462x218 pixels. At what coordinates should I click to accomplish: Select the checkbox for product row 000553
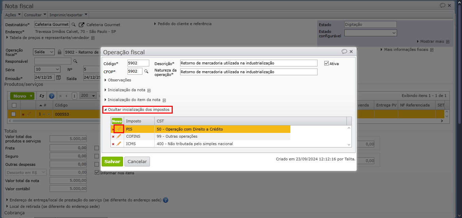(14, 114)
